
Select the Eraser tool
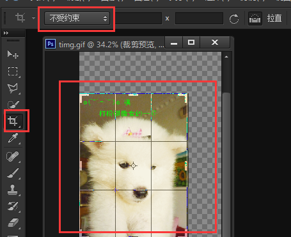(13, 222)
